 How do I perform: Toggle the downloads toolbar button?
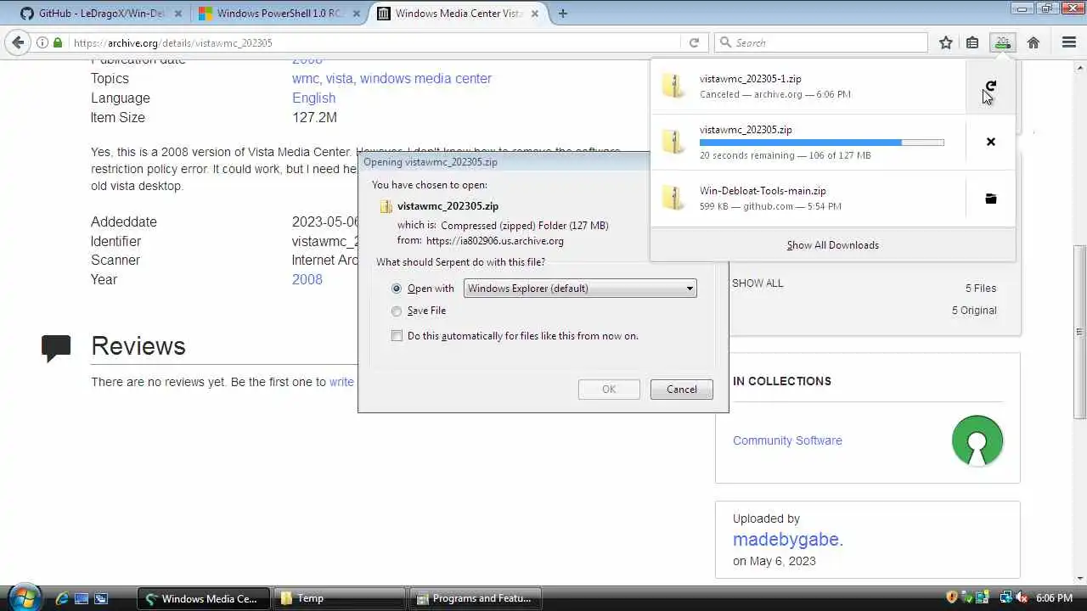(1003, 42)
